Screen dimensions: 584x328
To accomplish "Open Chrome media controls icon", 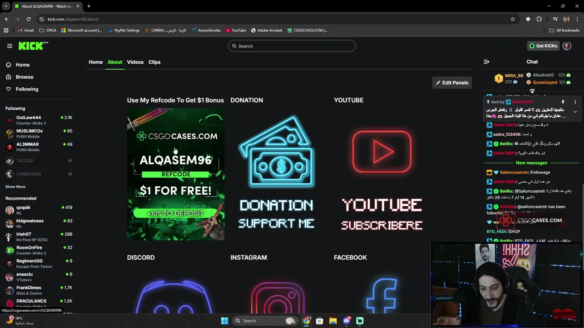I will tap(555, 19).
